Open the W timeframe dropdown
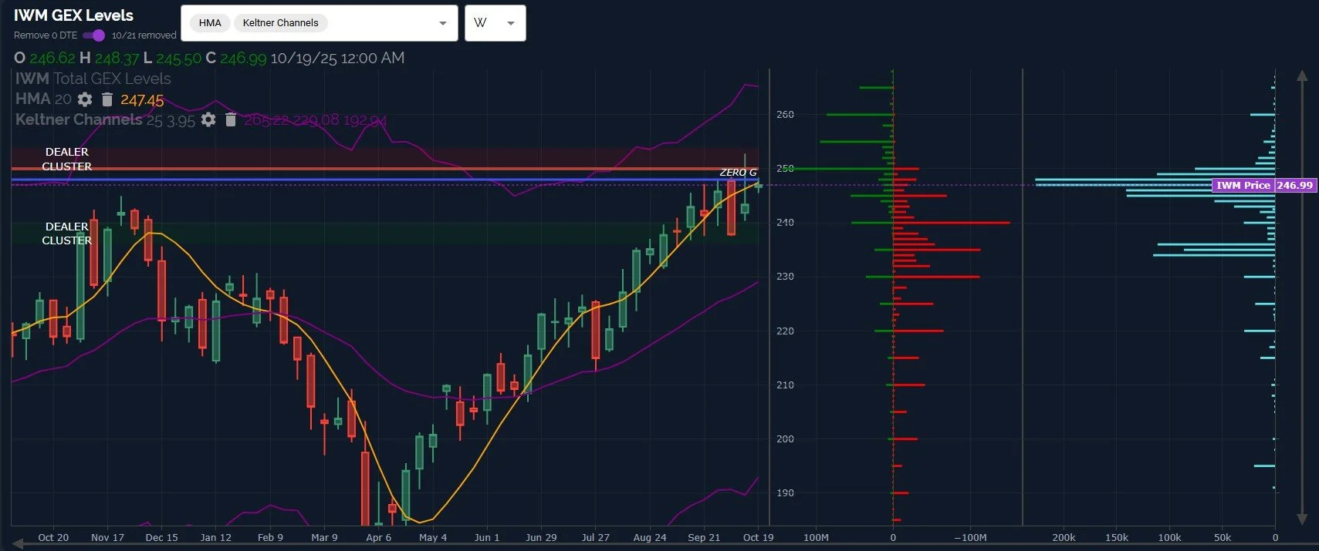This screenshot has width=1319, height=551. [x=495, y=23]
